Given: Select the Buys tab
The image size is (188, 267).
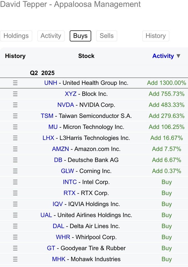Looking at the screenshot, I should click(x=80, y=36).
